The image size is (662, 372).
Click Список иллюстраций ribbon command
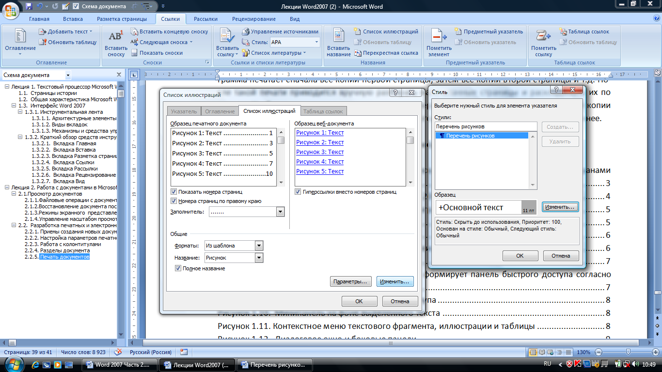[386, 31]
